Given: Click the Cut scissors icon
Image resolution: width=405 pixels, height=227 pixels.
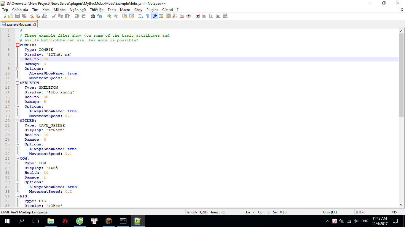Looking at the screenshot, I should click(54, 16).
